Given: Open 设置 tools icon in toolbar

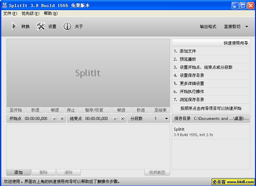Looking at the screenshot, I should click(x=41, y=27).
